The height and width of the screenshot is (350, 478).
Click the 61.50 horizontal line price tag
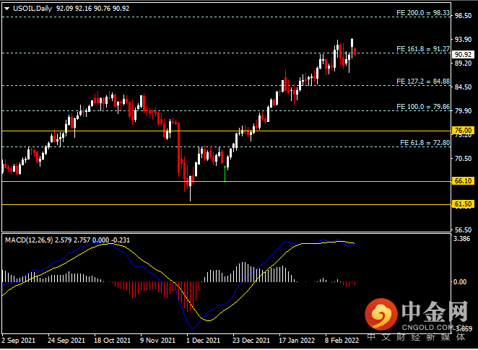(x=463, y=204)
